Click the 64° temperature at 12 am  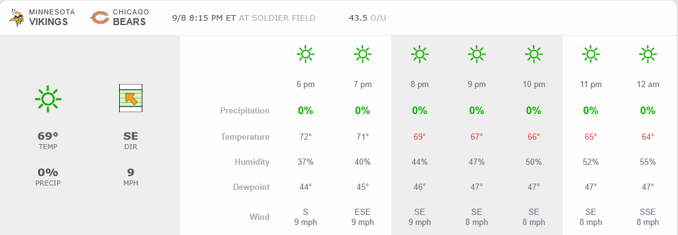tap(648, 137)
